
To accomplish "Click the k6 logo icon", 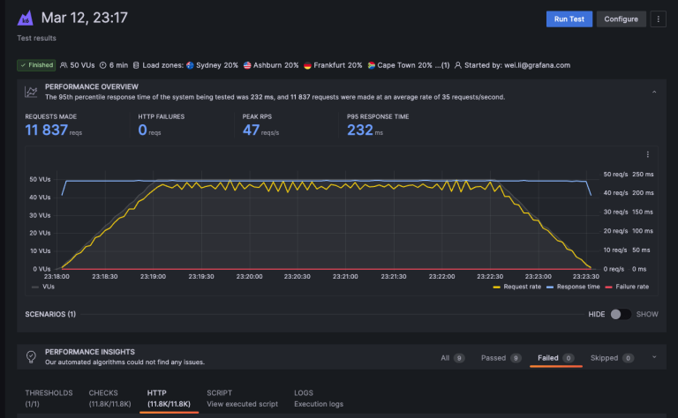I will [x=26, y=18].
